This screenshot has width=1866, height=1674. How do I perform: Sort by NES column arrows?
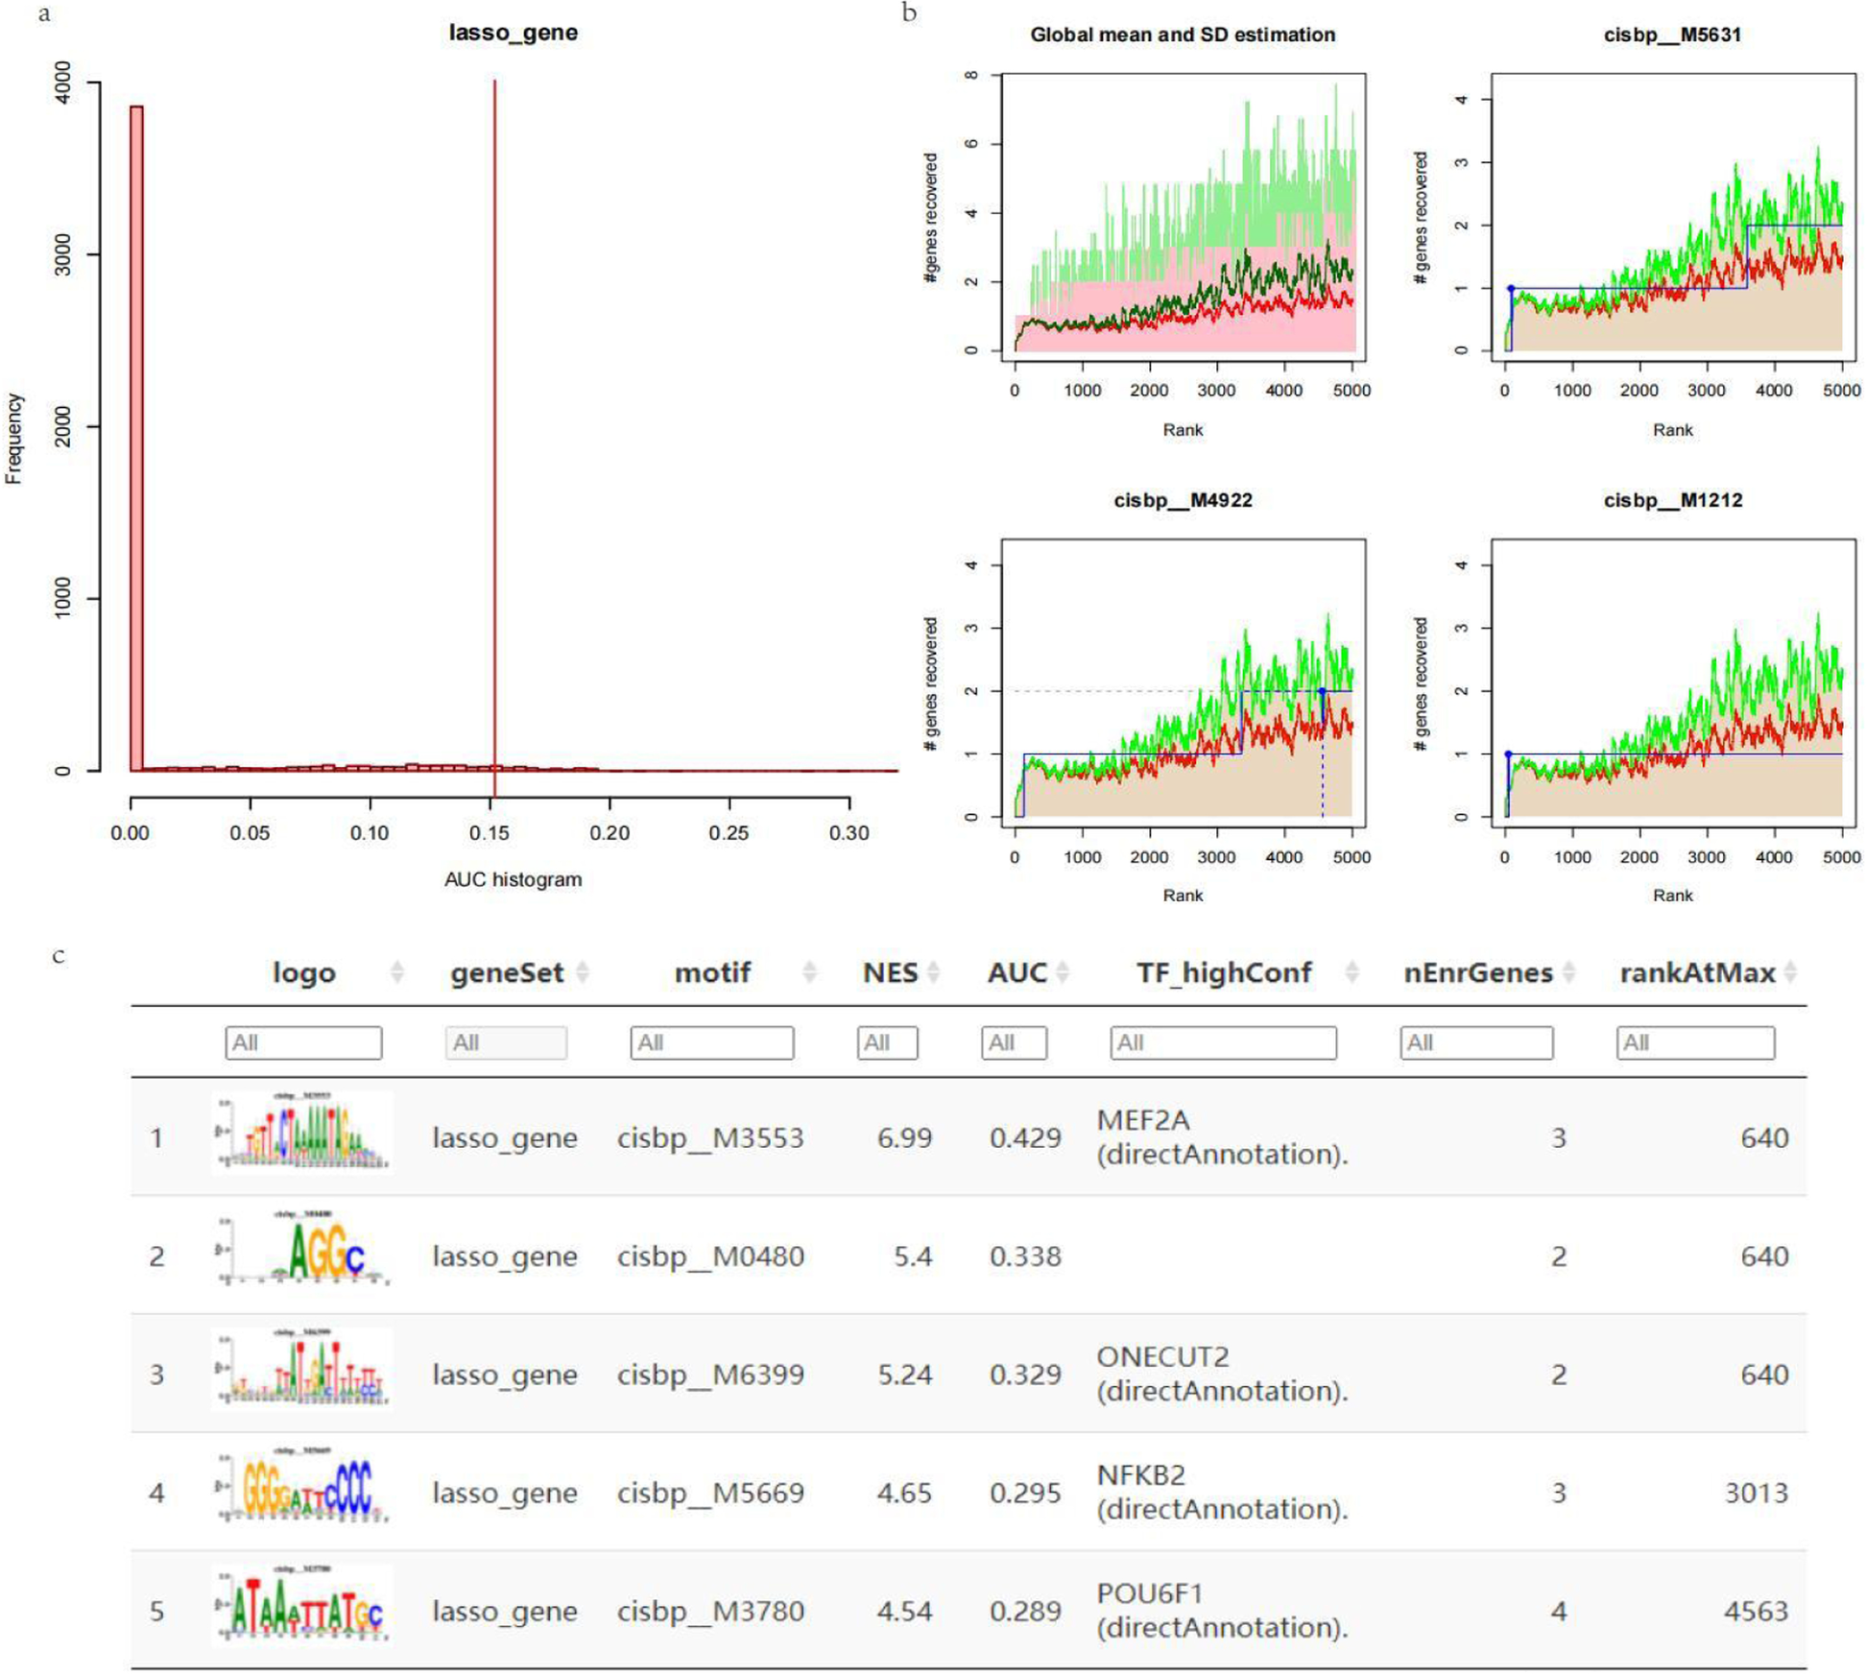[933, 972]
